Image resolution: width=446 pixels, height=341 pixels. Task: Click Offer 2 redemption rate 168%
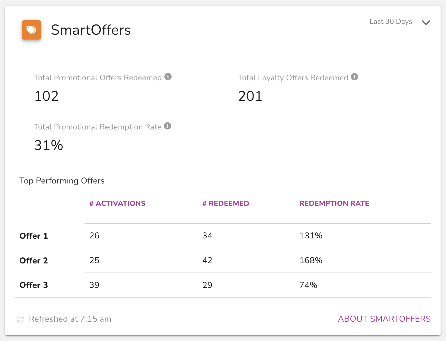pyautogui.click(x=311, y=260)
